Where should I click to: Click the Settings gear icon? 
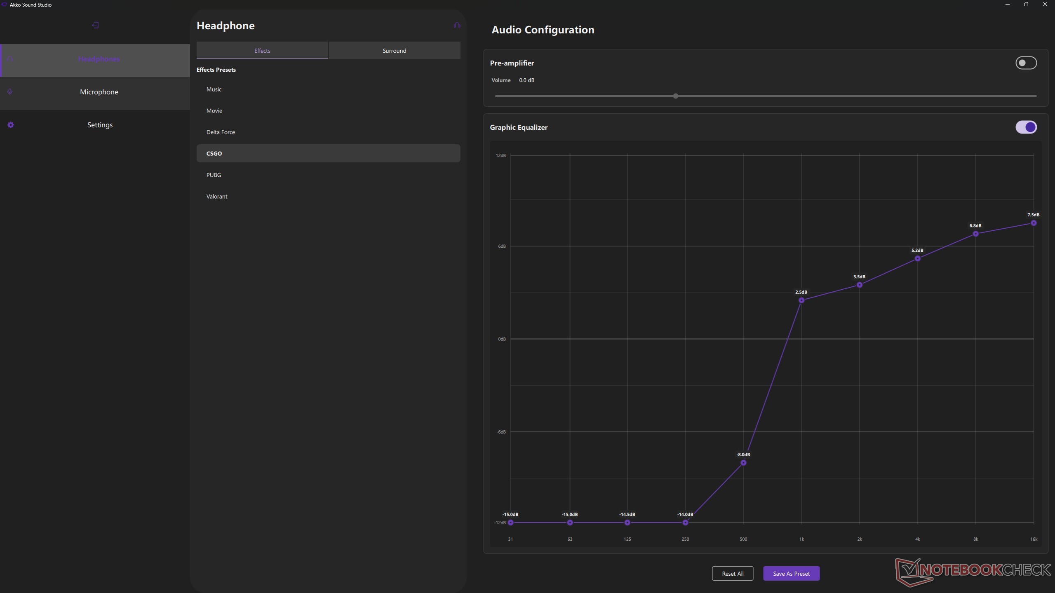click(11, 125)
